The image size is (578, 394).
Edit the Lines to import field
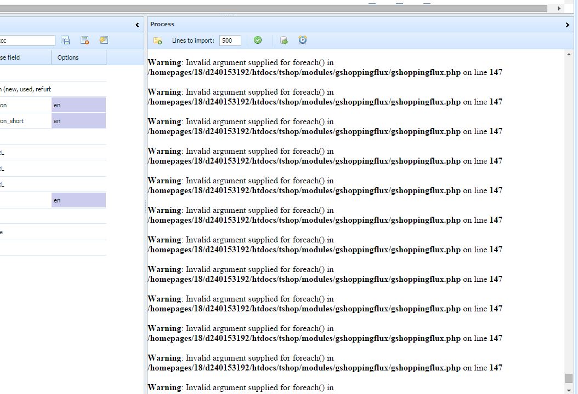tap(230, 40)
